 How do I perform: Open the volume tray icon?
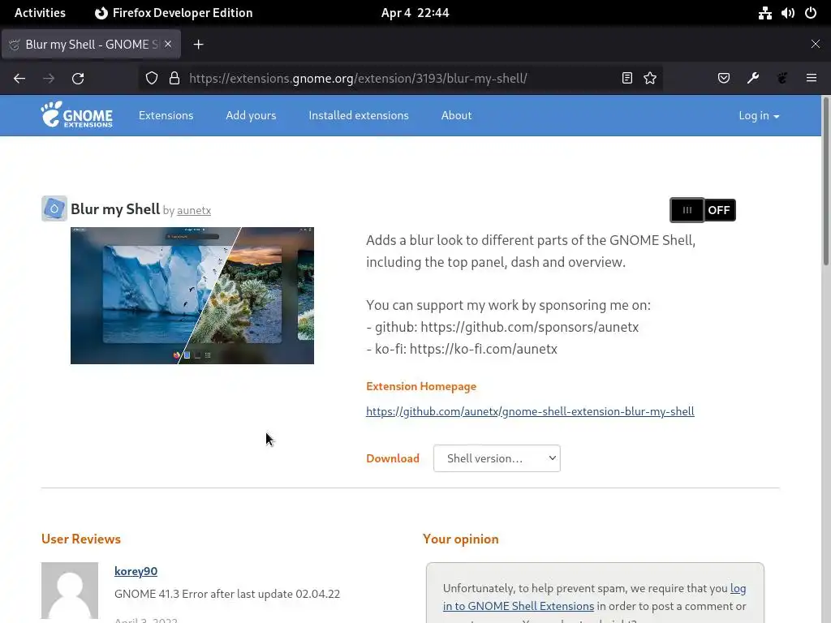point(787,13)
